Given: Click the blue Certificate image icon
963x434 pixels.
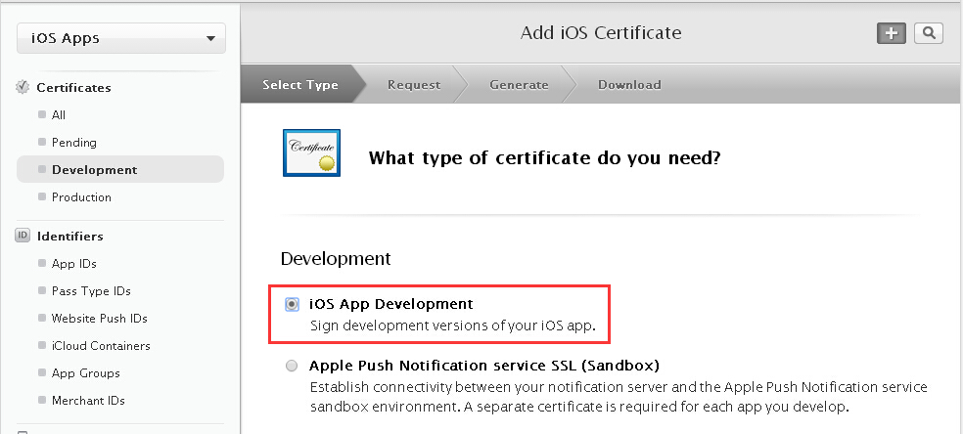Looking at the screenshot, I should pos(311,152).
